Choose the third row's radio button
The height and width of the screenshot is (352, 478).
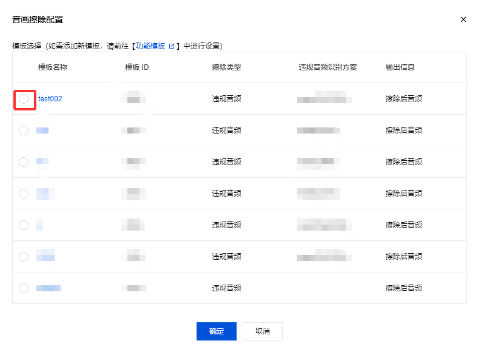coord(24,162)
